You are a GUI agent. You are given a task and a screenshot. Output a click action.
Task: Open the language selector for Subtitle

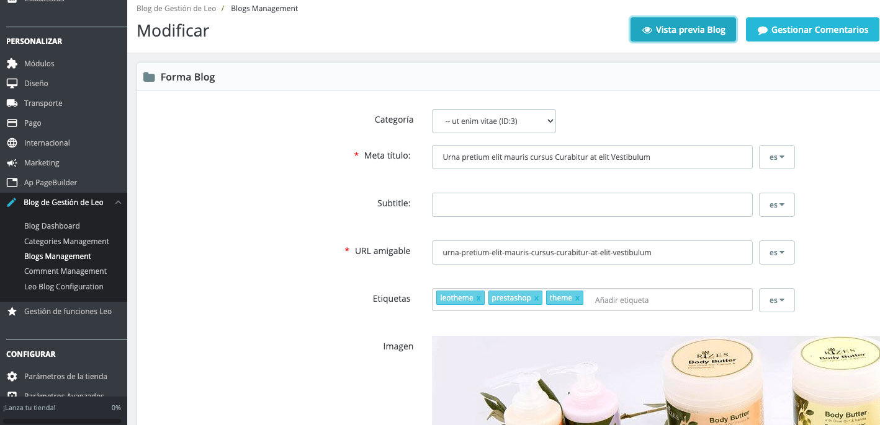(777, 205)
